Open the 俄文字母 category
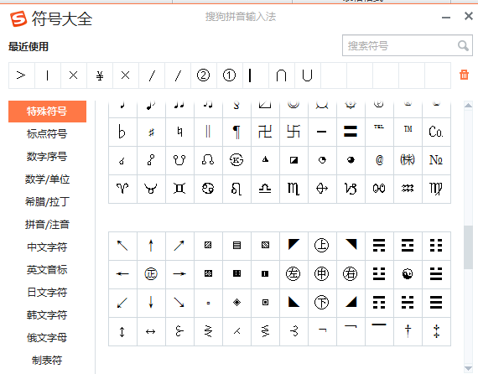The height and width of the screenshot is (374, 478). coord(47,338)
